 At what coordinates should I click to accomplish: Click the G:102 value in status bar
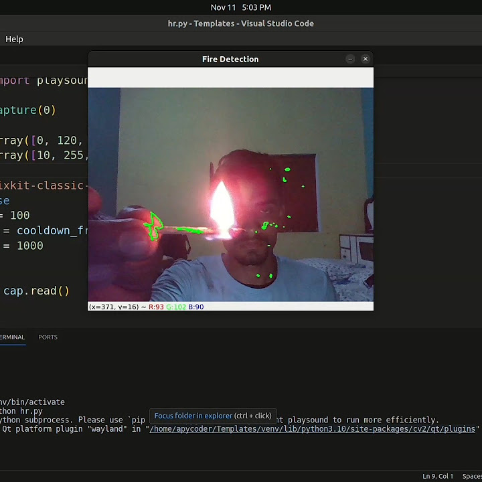click(x=176, y=307)
